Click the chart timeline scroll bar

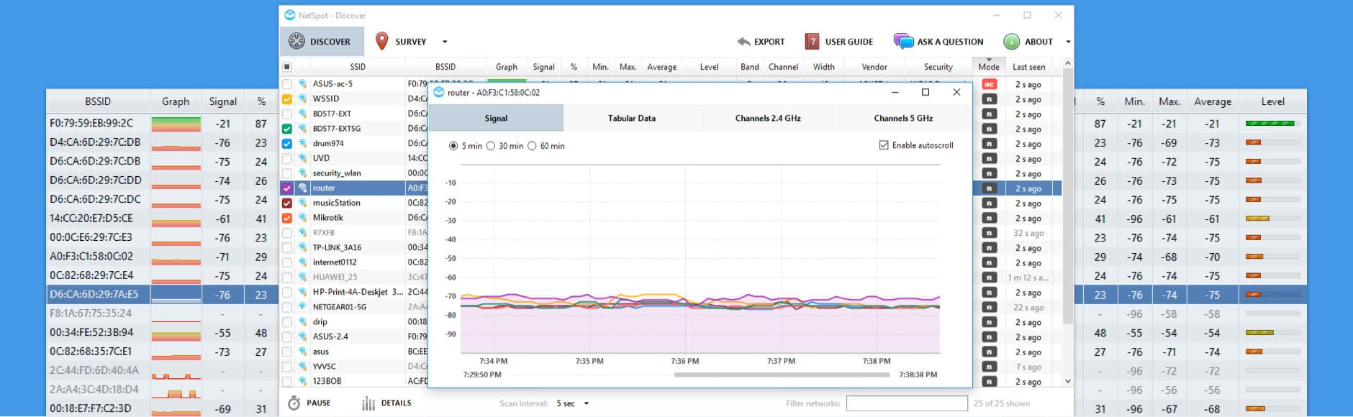[x=782, y=375]
